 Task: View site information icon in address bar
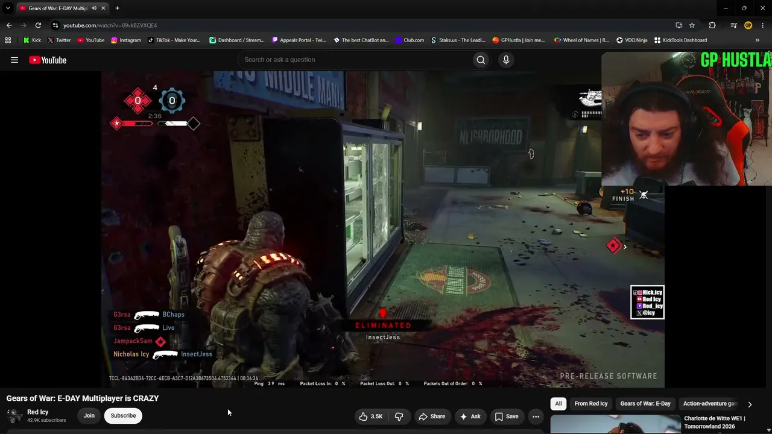(x=55, y=25)
